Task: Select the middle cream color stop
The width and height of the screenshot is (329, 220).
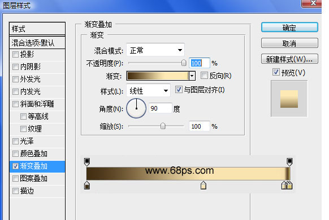Action: tap(204, 186)
